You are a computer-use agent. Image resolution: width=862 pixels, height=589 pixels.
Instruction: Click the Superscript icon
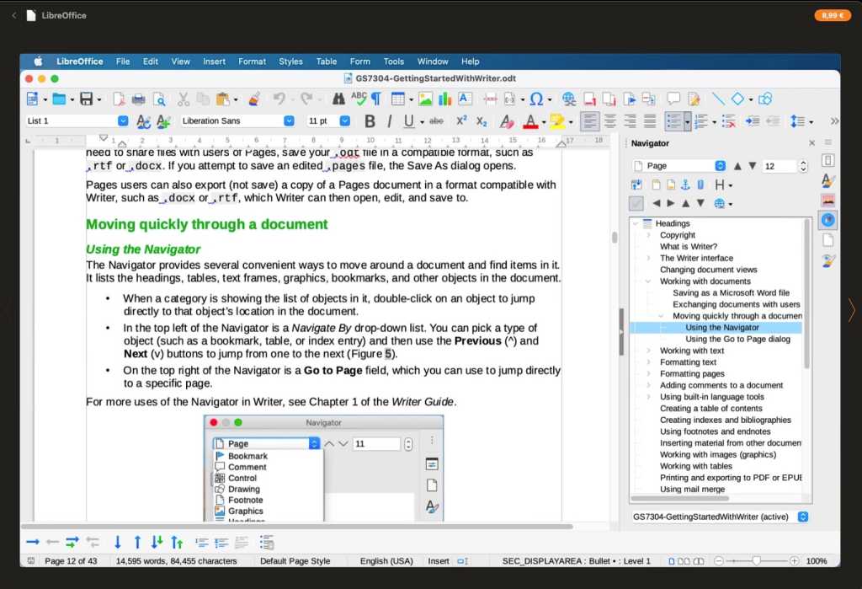[x=462, y=121]
